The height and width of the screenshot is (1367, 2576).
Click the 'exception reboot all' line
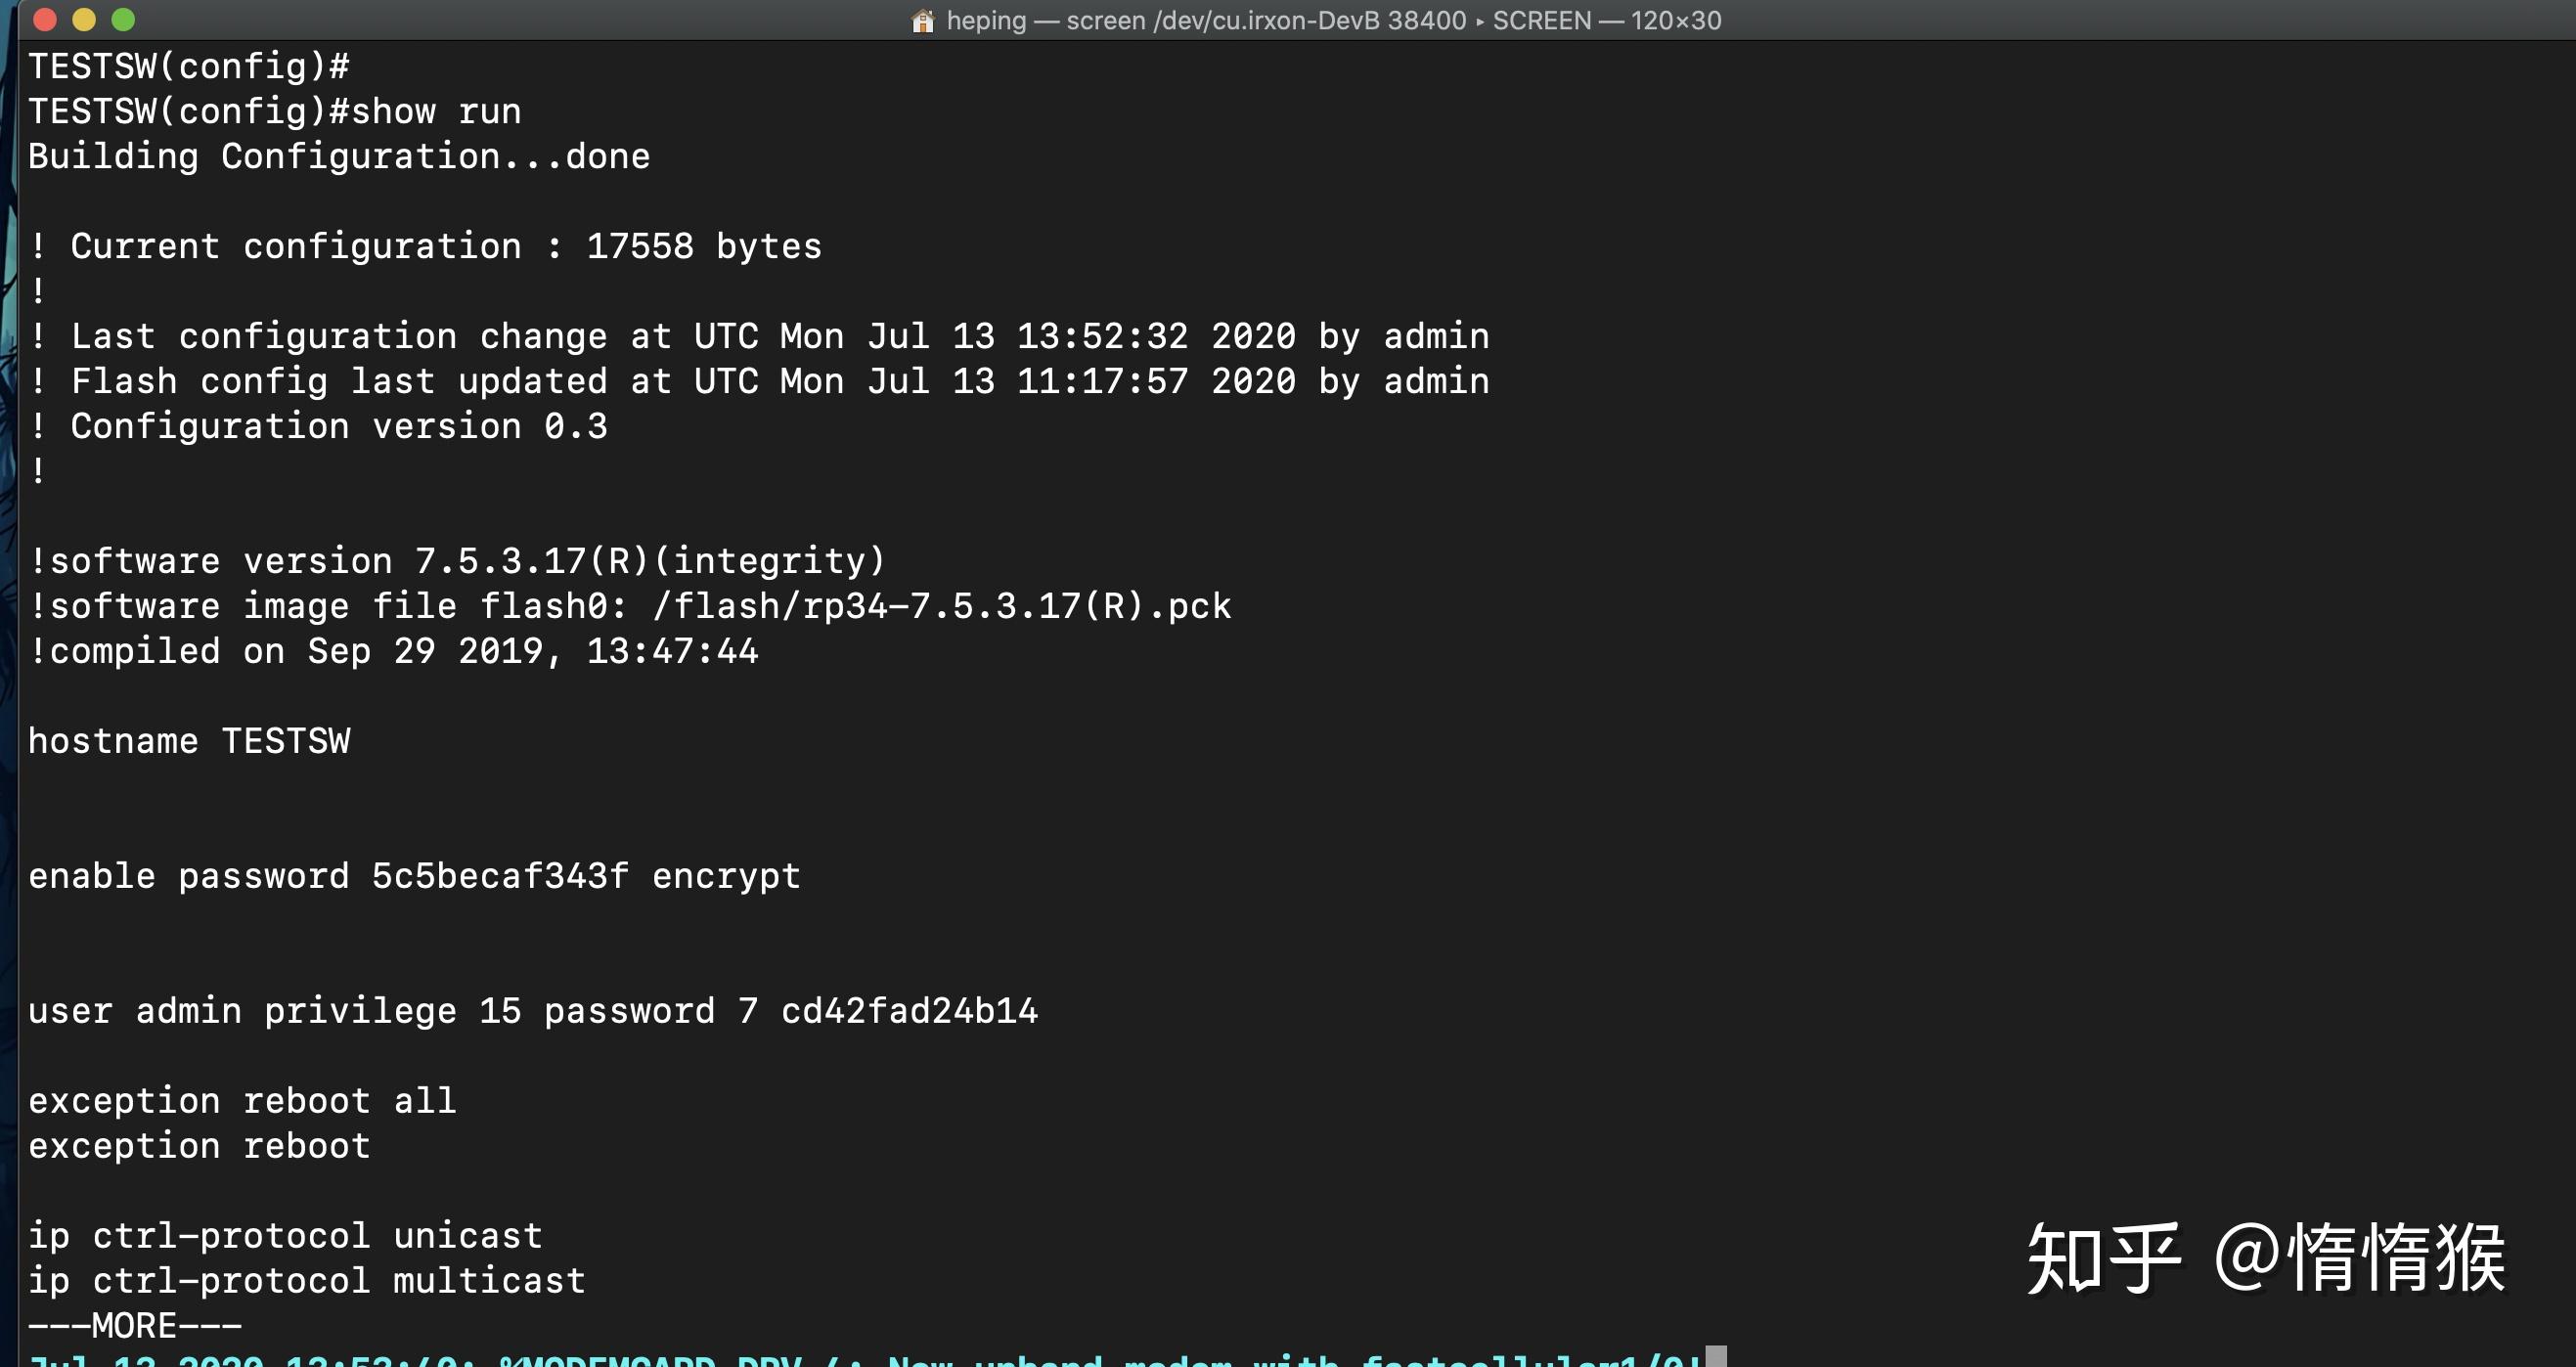click(242, 1101)
